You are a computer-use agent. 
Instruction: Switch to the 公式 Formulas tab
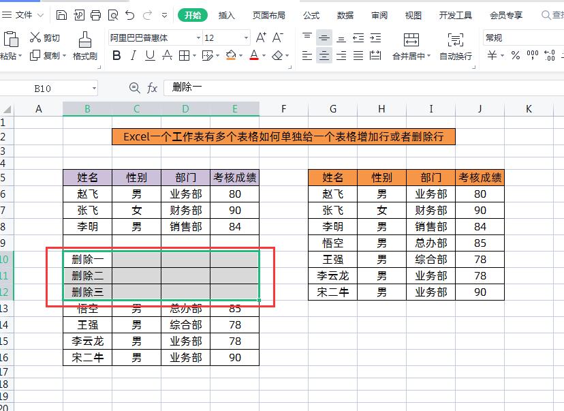(x=311, y=15)
